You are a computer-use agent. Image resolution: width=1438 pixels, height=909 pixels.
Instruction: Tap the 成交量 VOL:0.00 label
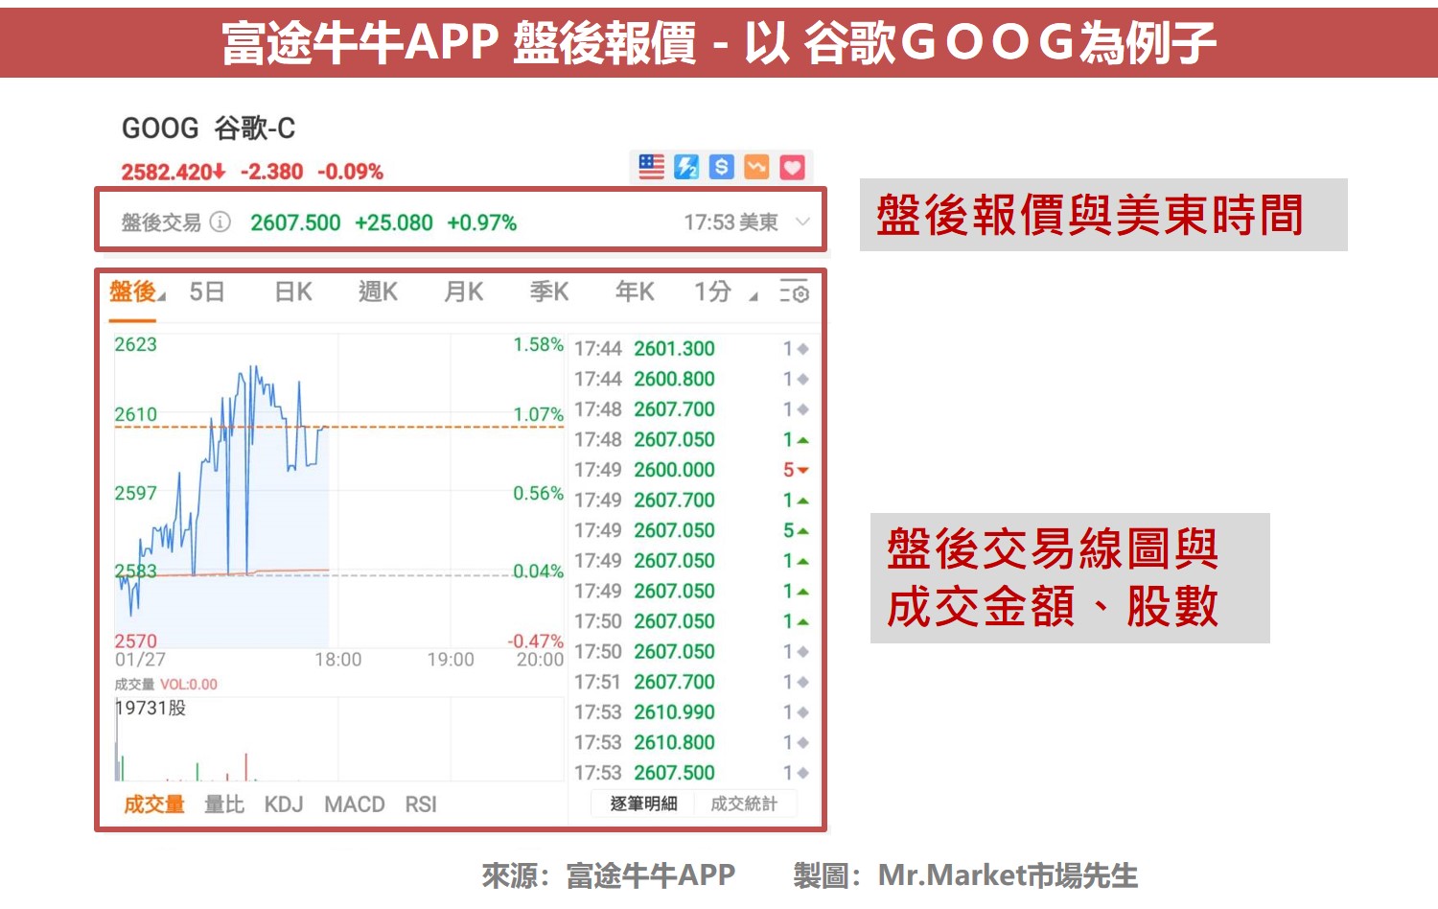pos(166,685)
